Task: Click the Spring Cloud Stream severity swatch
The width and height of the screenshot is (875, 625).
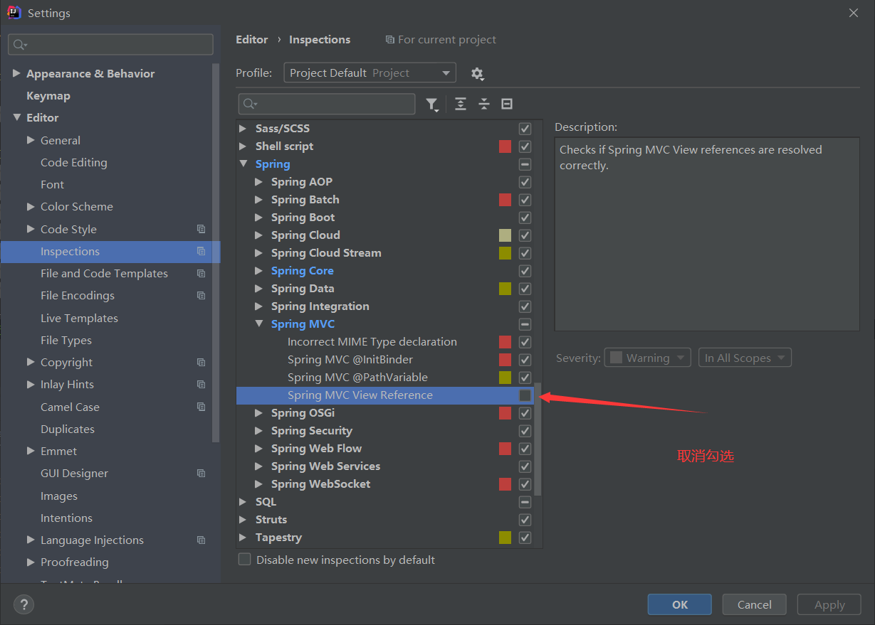Action: point(505,253)
